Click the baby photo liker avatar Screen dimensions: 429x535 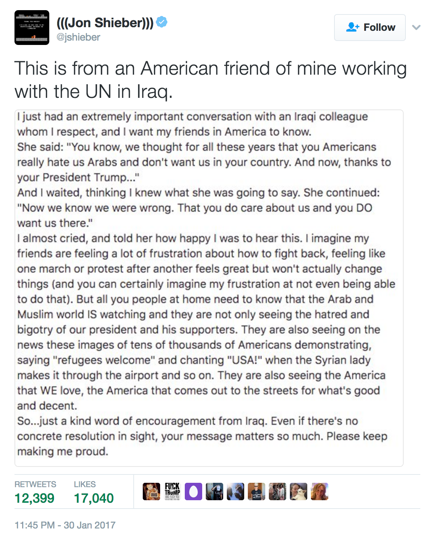[151, 492]
